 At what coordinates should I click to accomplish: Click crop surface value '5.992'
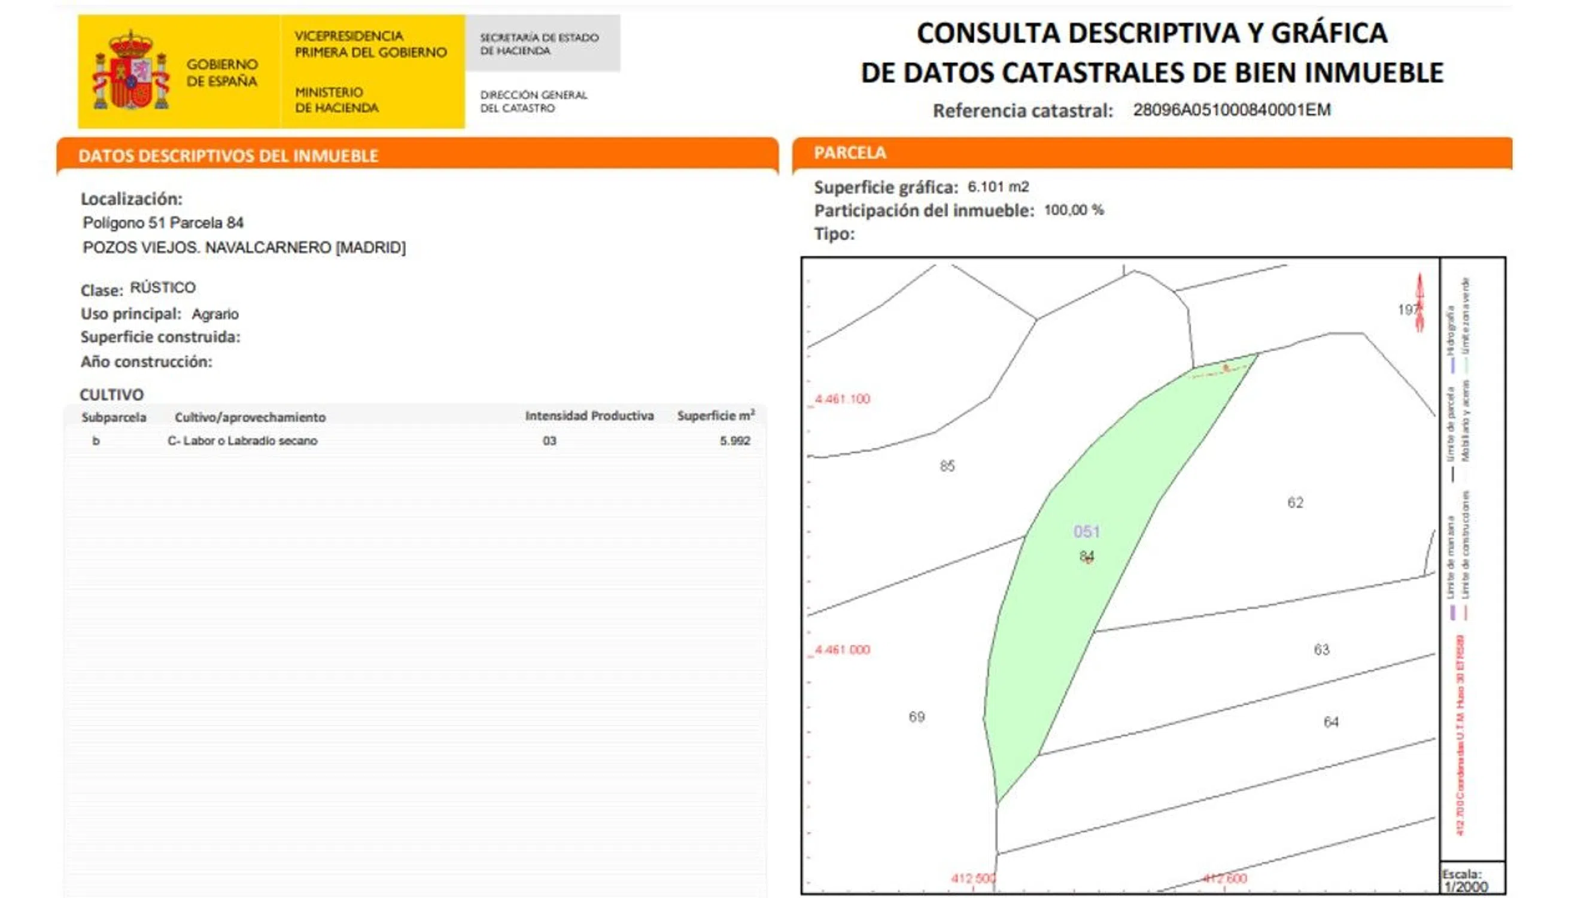point(735,441)
